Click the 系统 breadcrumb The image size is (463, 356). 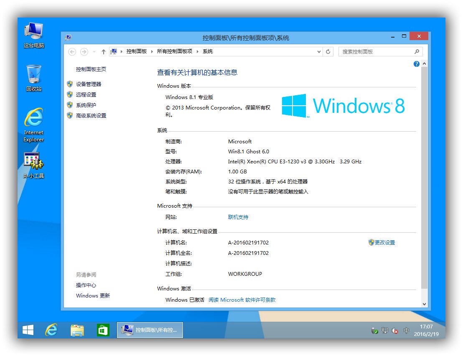coord(208,51)
